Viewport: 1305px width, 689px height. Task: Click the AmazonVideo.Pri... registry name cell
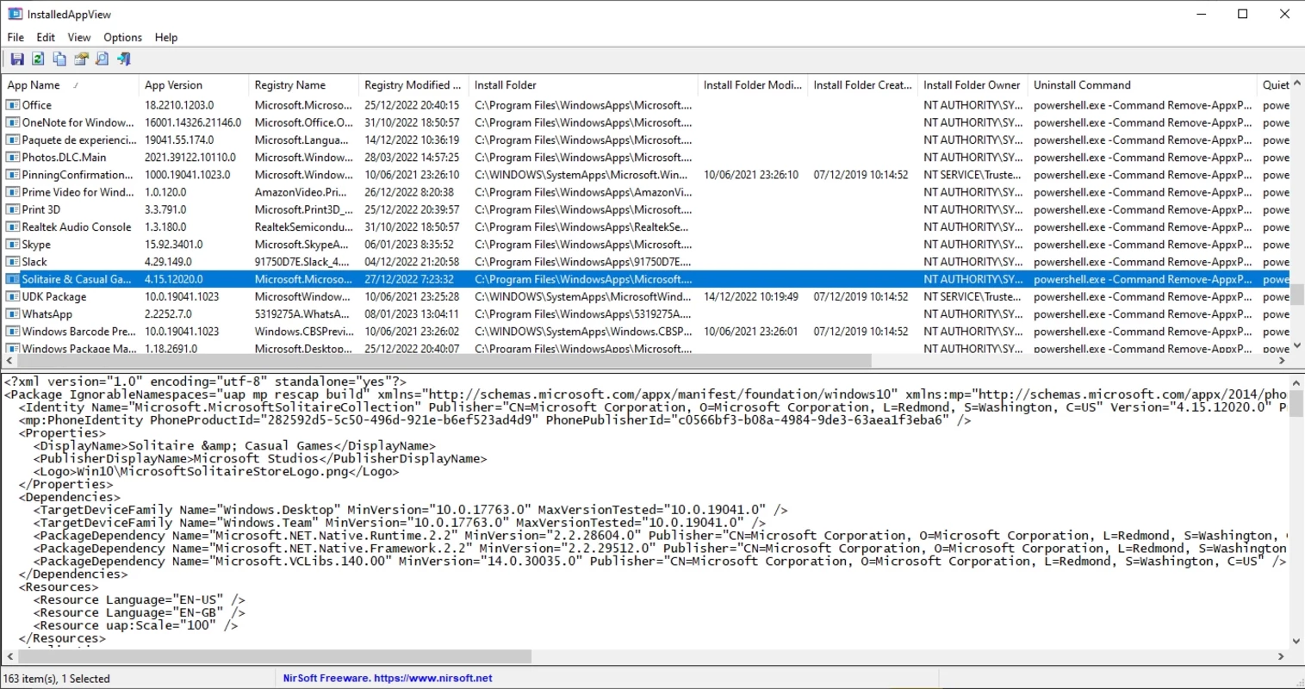301,192
